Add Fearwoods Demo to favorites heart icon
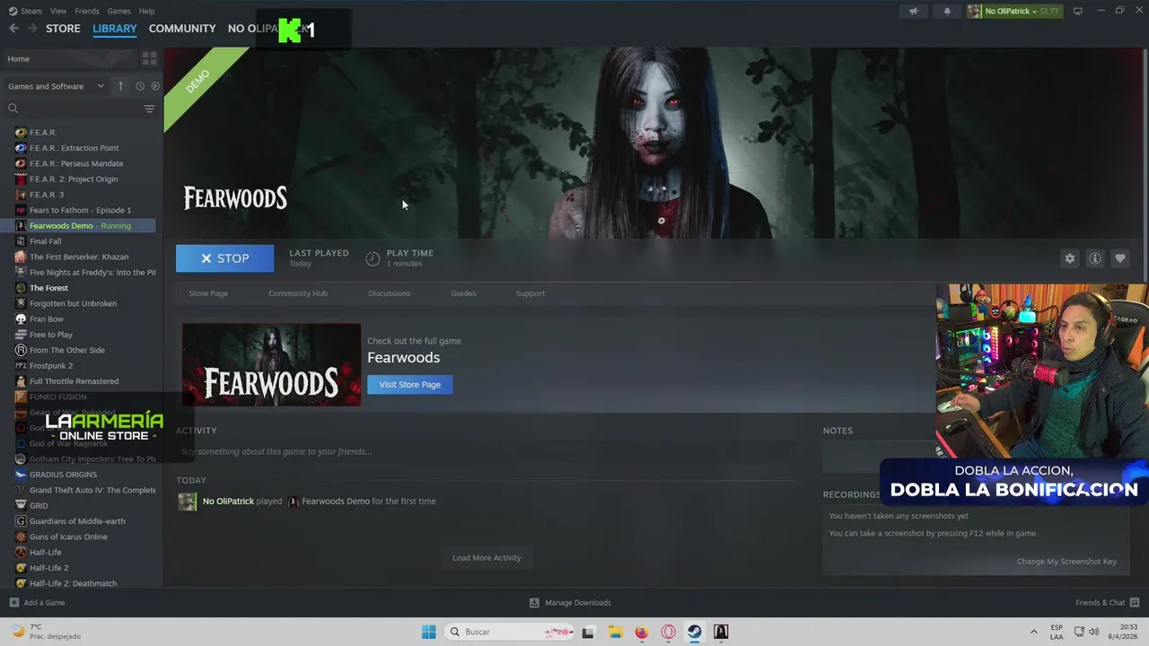The height and width of the screenshot is (646, 1149). 1119,258
